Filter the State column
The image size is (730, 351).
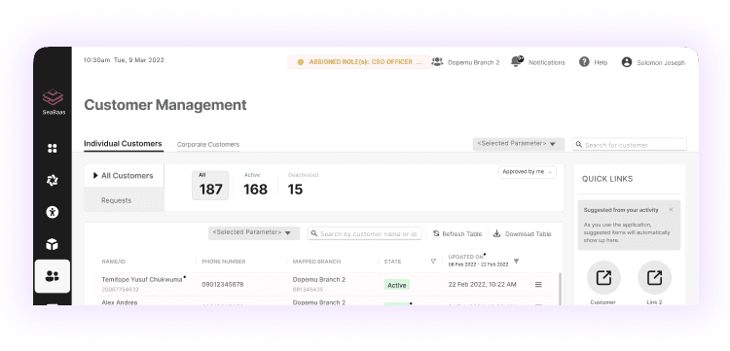(433, 262)
